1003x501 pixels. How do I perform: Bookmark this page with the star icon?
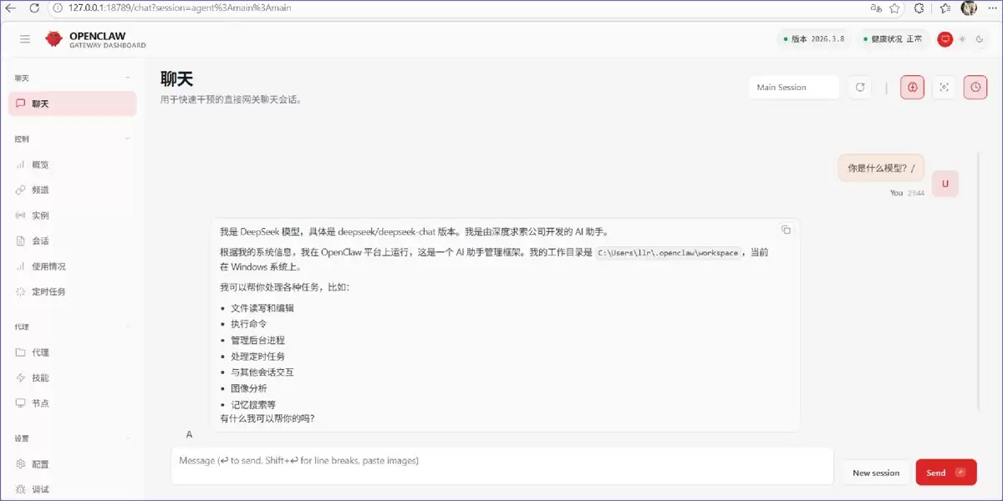coord(894,8)
